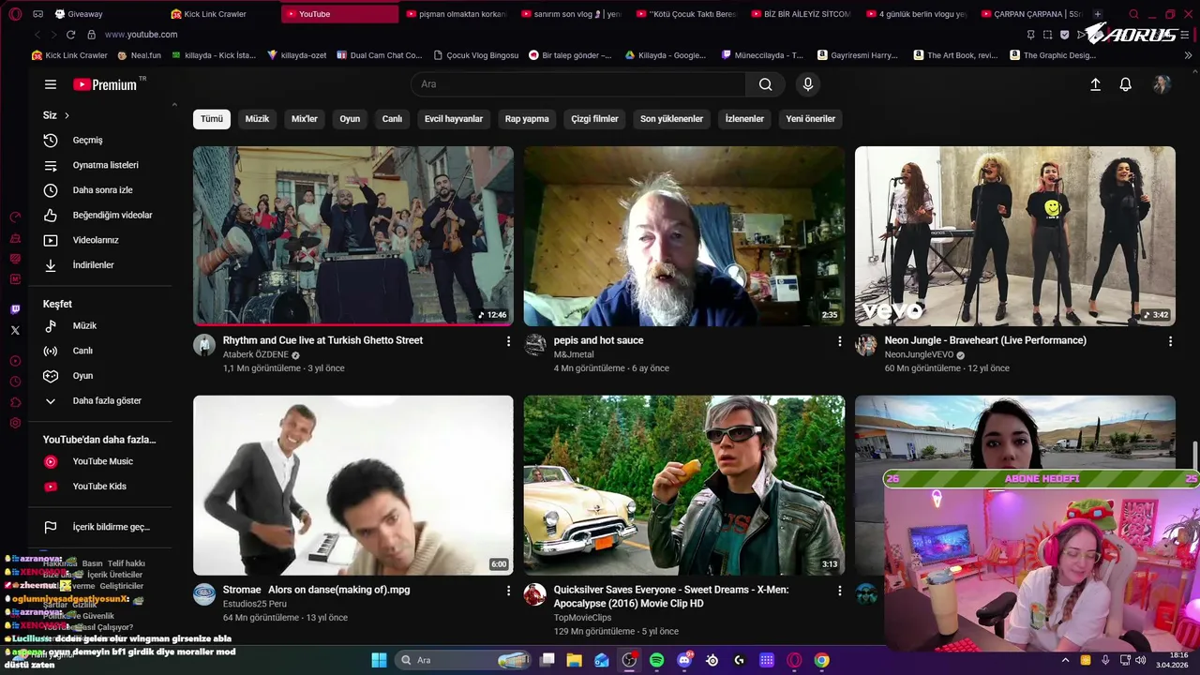
Task: Open File Explorer from the taskbar
Action: (x=574, y=660)
